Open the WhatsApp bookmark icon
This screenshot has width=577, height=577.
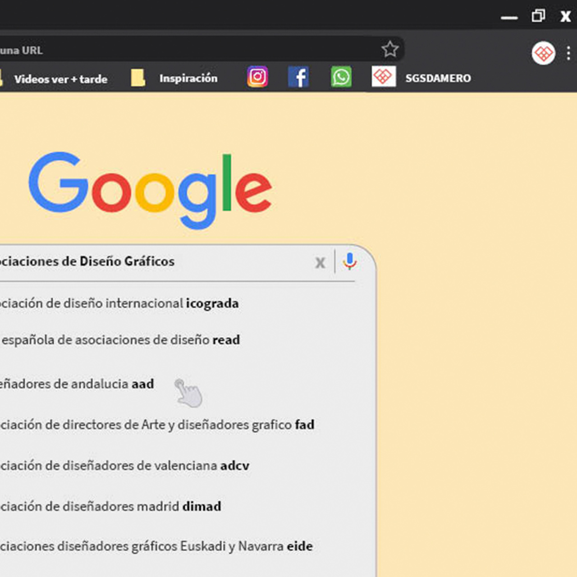(341, 77)
